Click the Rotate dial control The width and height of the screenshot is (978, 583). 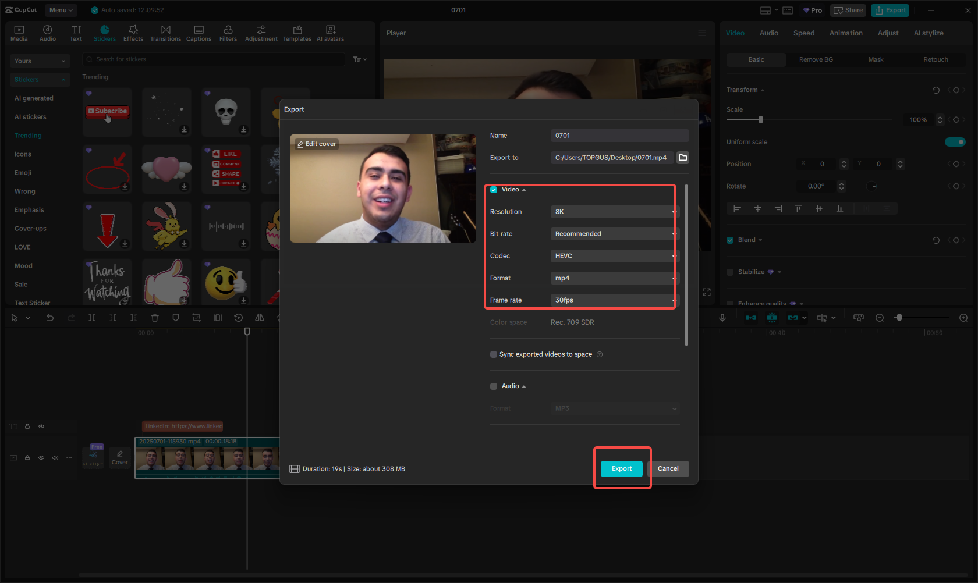(872, 186)
